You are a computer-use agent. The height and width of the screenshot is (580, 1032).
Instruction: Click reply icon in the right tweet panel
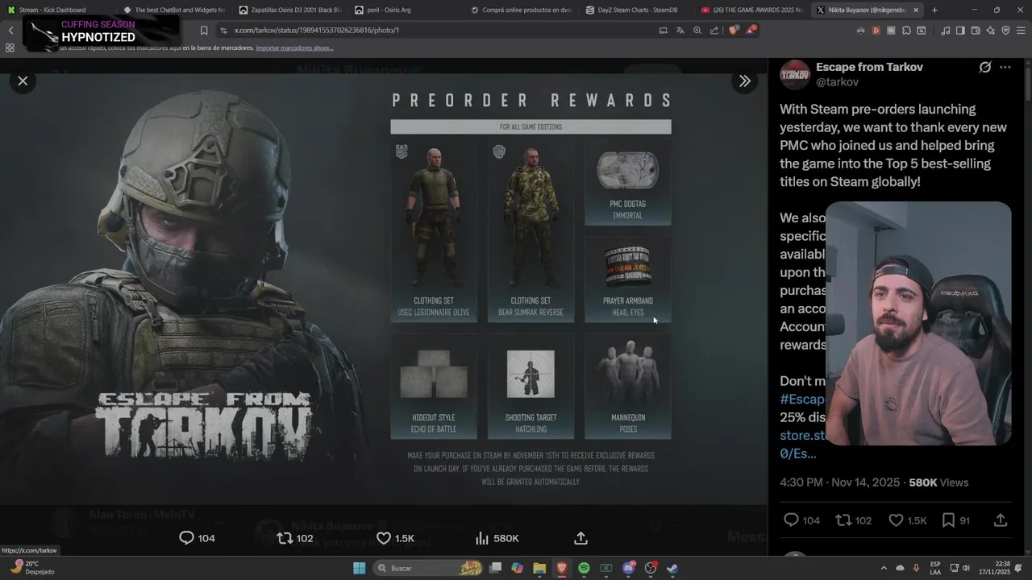[792, 520]
